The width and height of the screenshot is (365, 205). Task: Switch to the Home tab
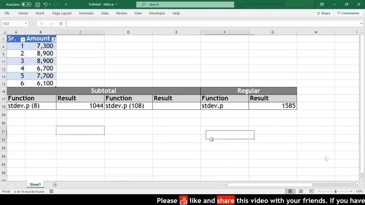(x=23, y=13)
